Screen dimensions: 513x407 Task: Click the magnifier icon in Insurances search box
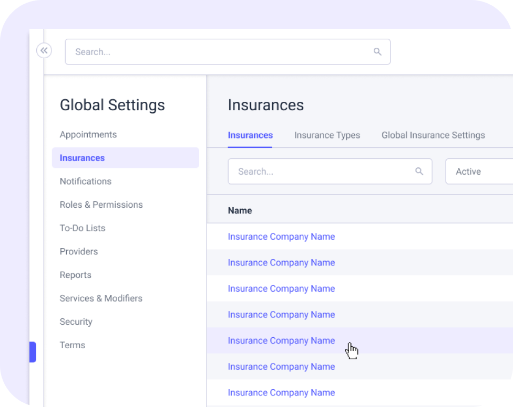point(419,171)
